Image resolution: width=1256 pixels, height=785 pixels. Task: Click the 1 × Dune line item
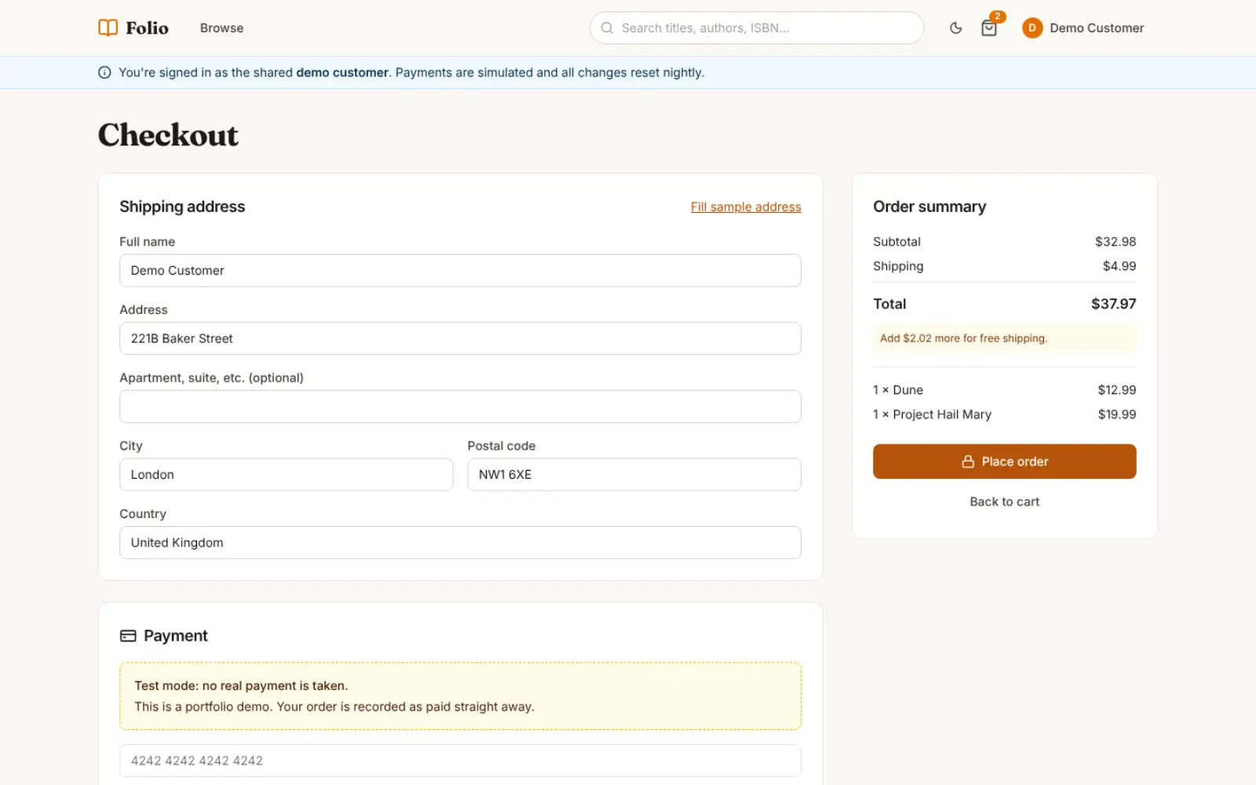[1004, 390]
